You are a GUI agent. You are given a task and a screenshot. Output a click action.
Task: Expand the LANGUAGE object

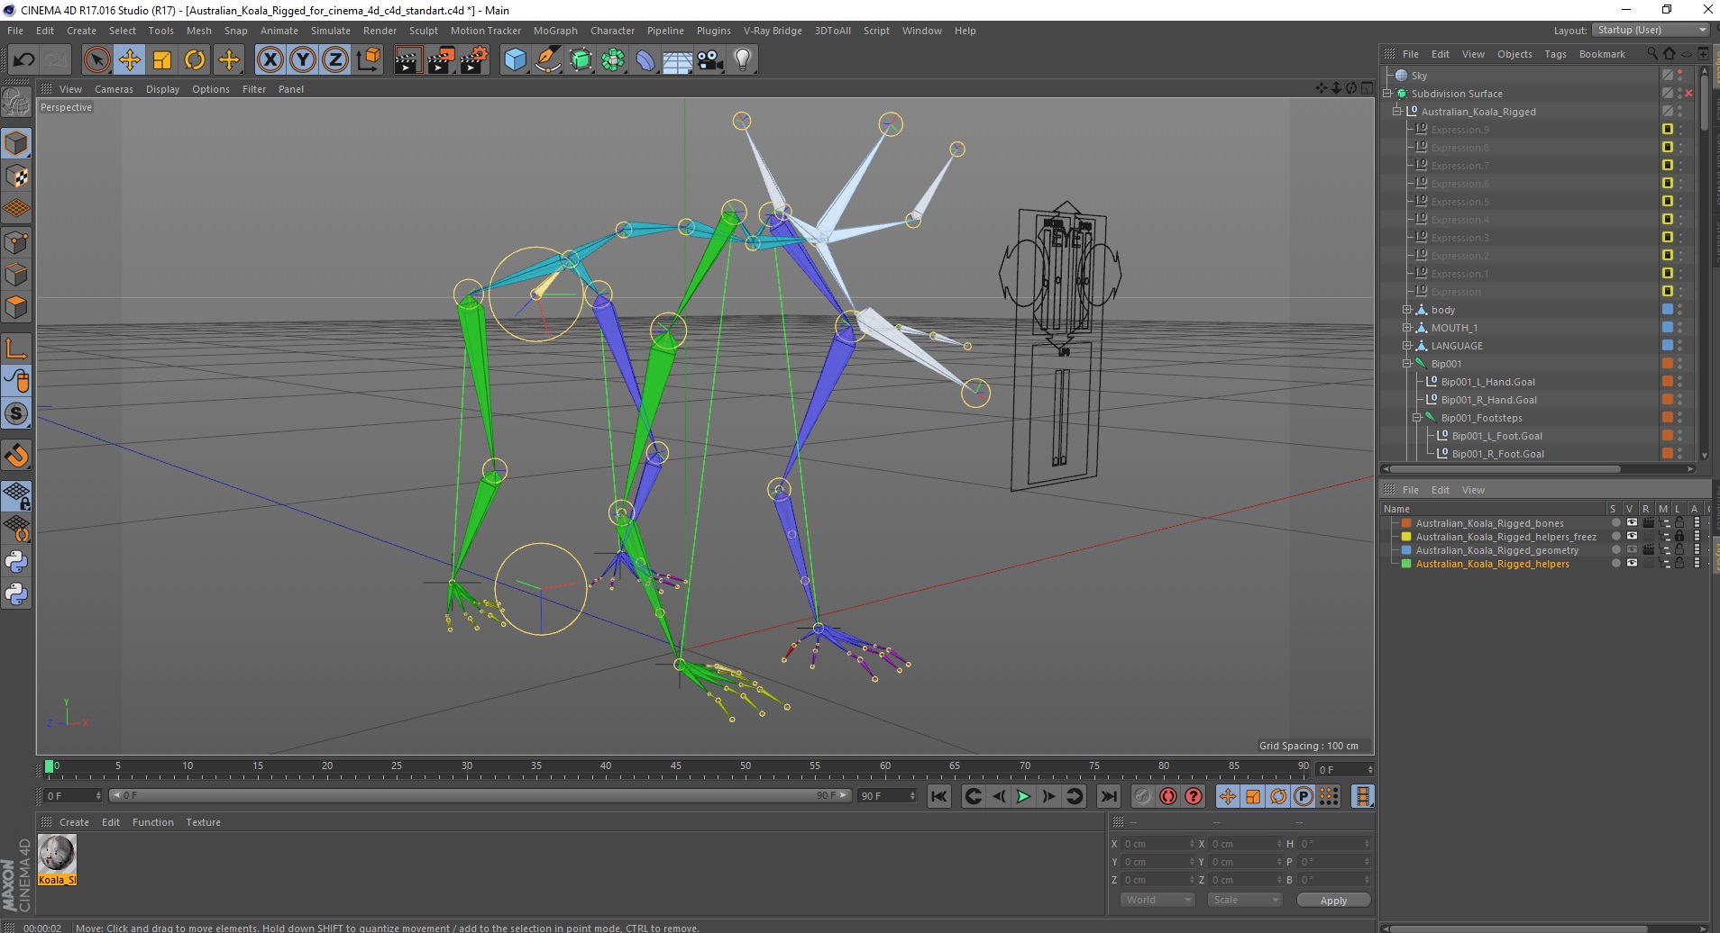click(1407, 346)
